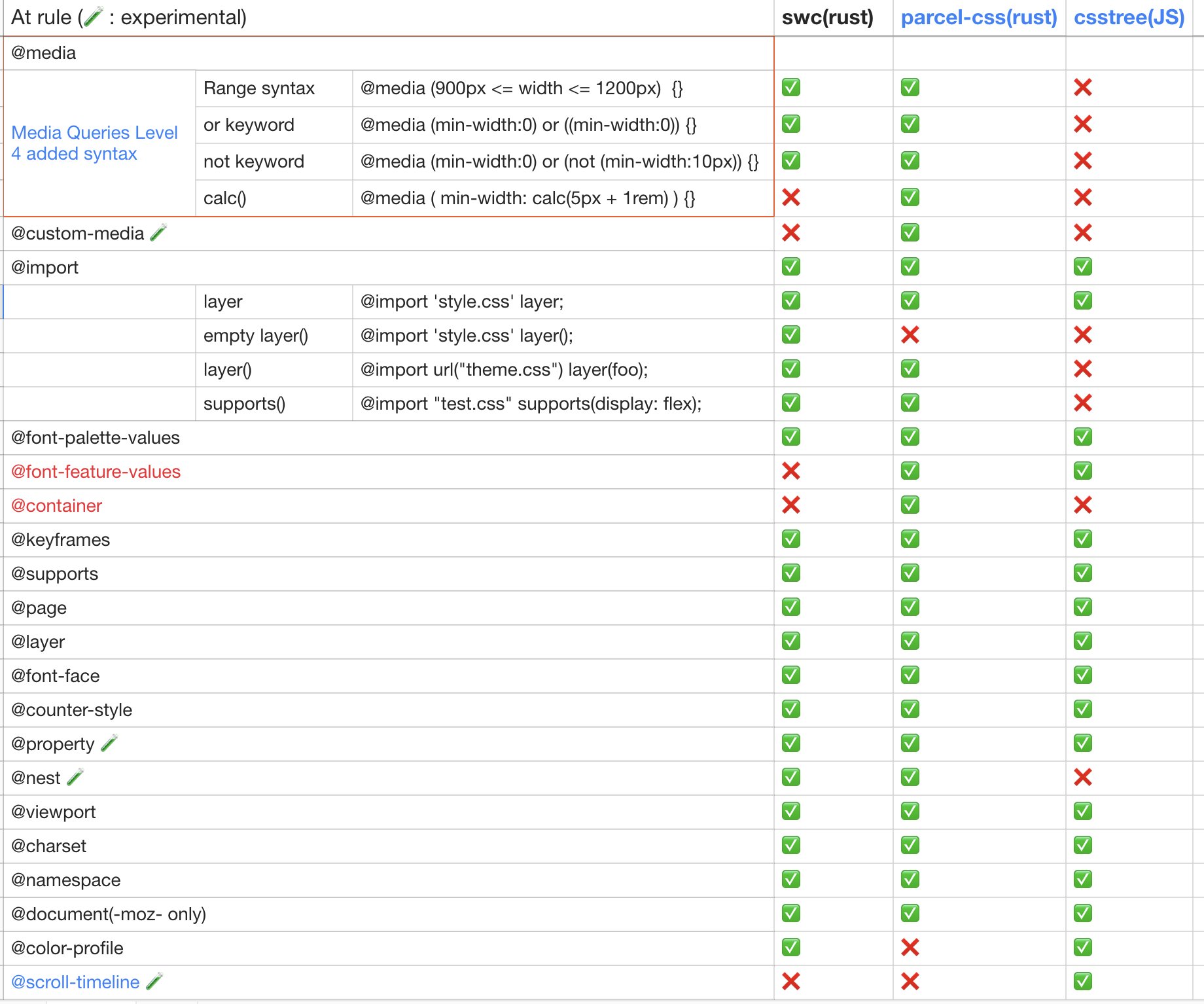The image size is (1204, 1004).
Task: Select the @font-palette-values label
Action: [96, 438]
